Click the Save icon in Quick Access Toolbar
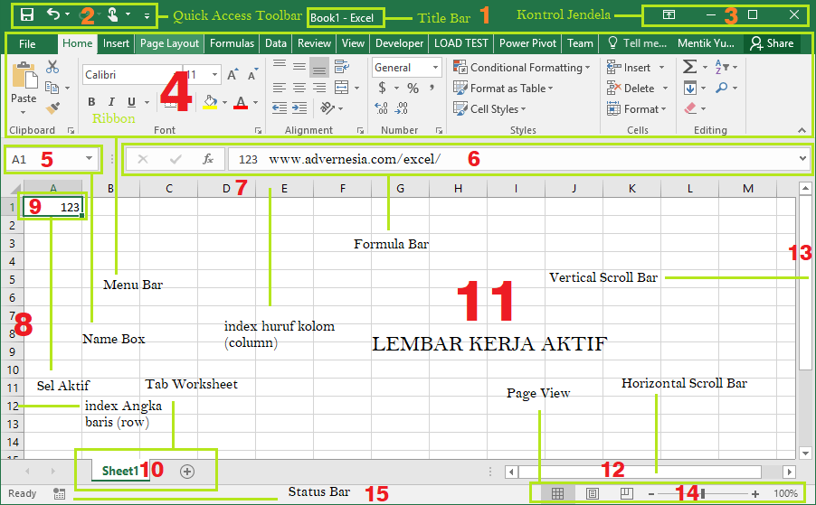The image size is (816, 505). 27,14
